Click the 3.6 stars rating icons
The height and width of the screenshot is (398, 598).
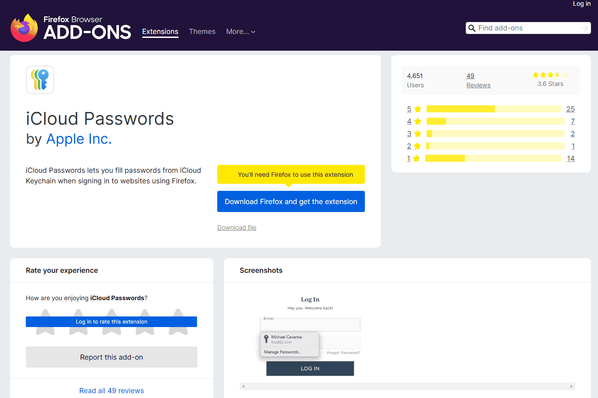(x=550, y=75)
